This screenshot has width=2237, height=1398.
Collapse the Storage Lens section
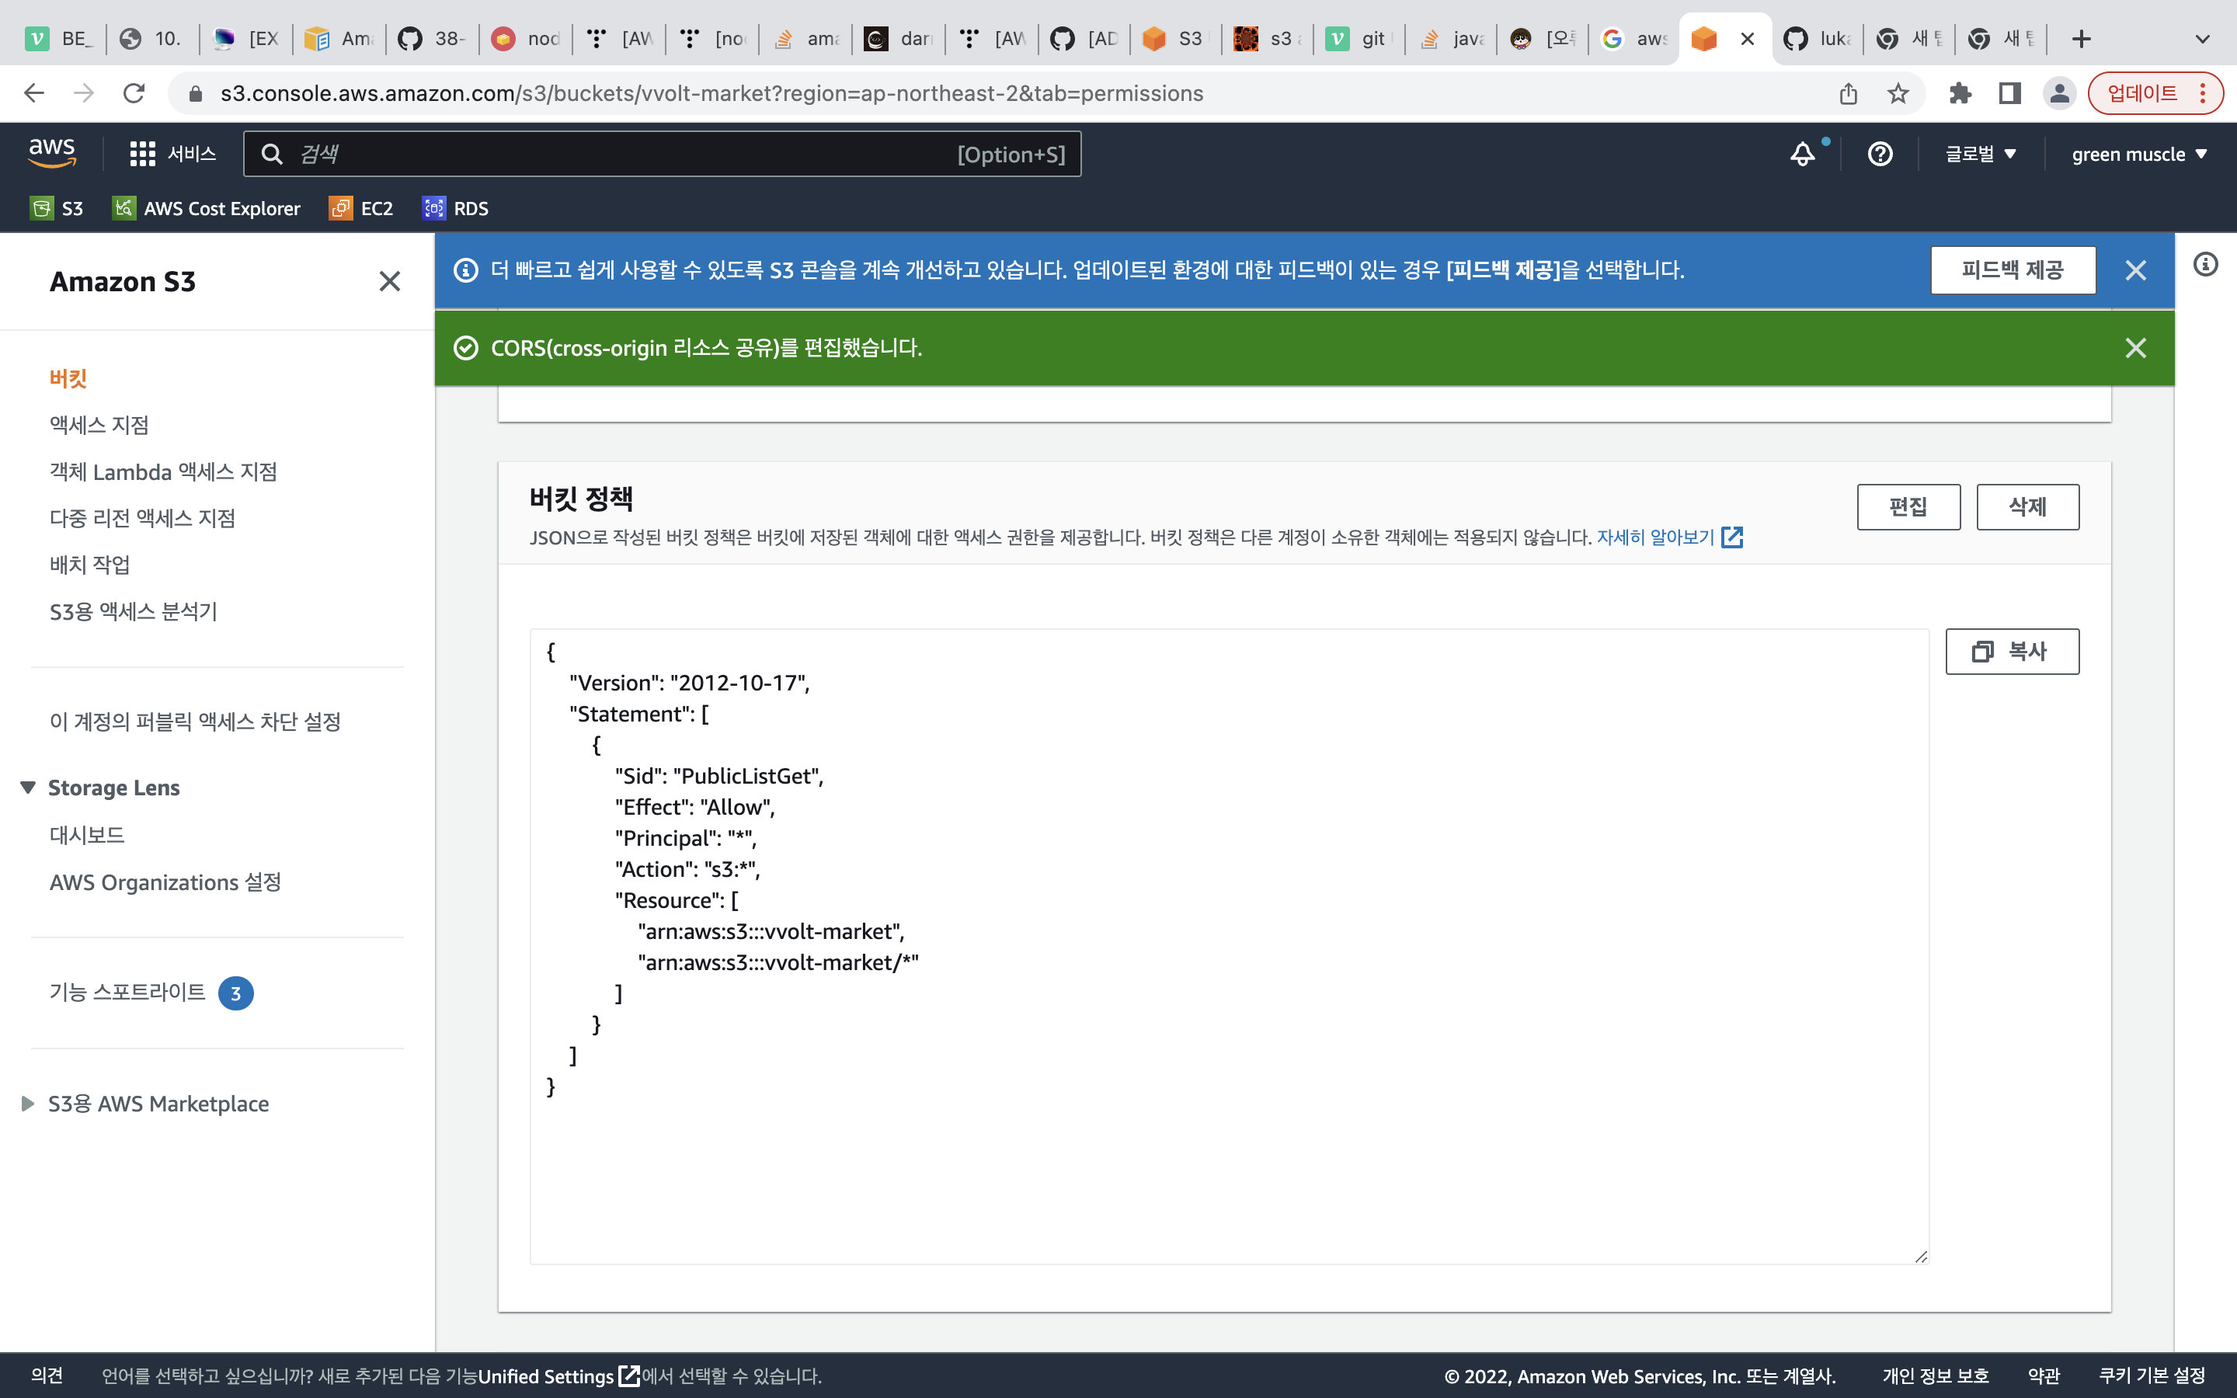coord(28,788)
